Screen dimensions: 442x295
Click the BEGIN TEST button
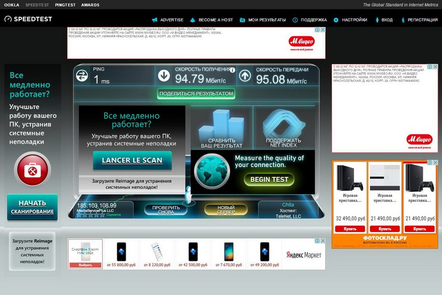[x=269, y=180]
